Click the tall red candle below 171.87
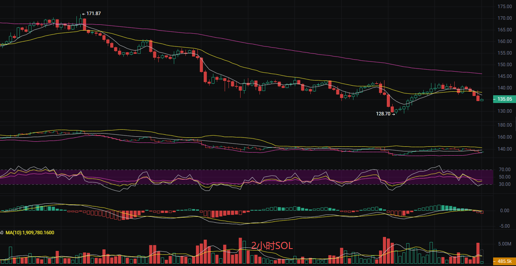This screenshot has width=516, height=266. 84,24
